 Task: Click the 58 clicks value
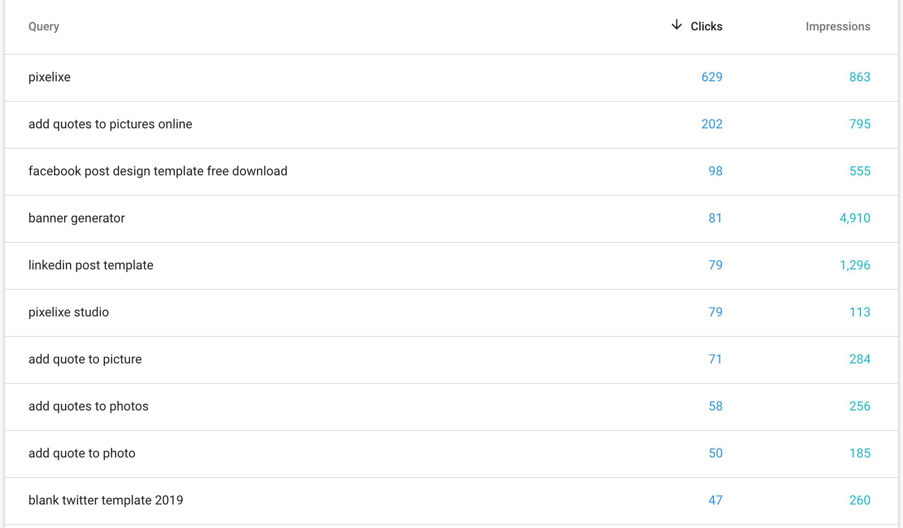[715, 406]
